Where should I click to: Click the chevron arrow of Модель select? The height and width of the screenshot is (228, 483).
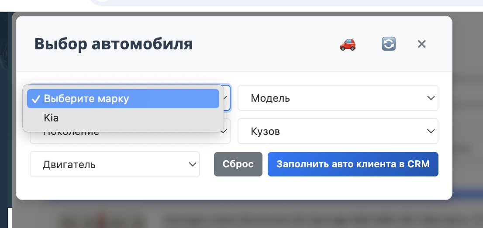point(431,98)
